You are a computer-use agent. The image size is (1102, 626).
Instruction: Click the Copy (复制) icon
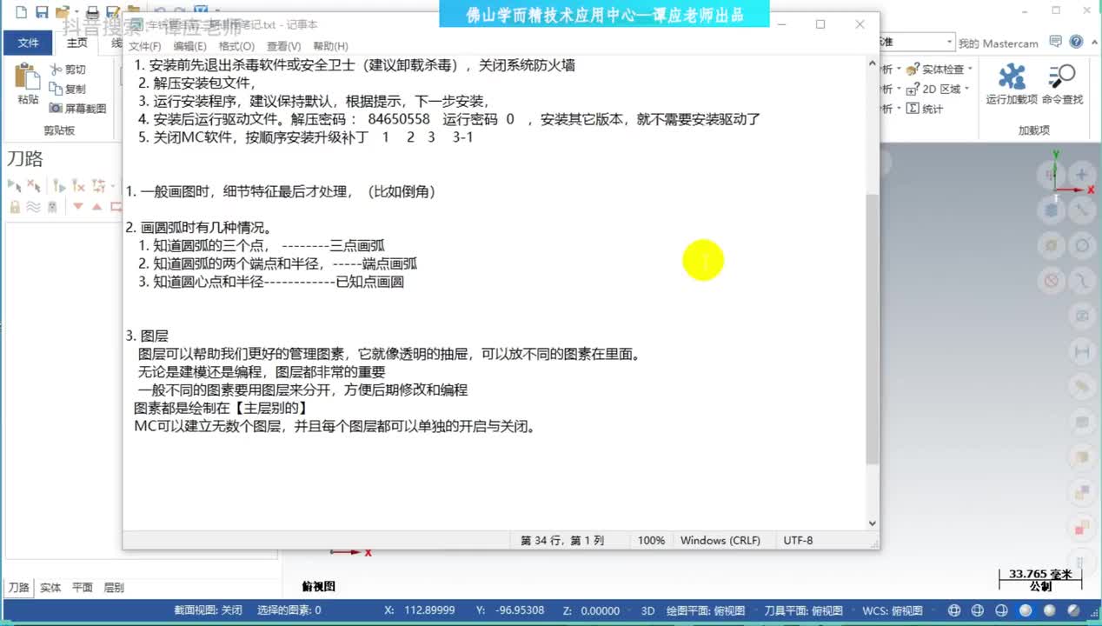56,89
